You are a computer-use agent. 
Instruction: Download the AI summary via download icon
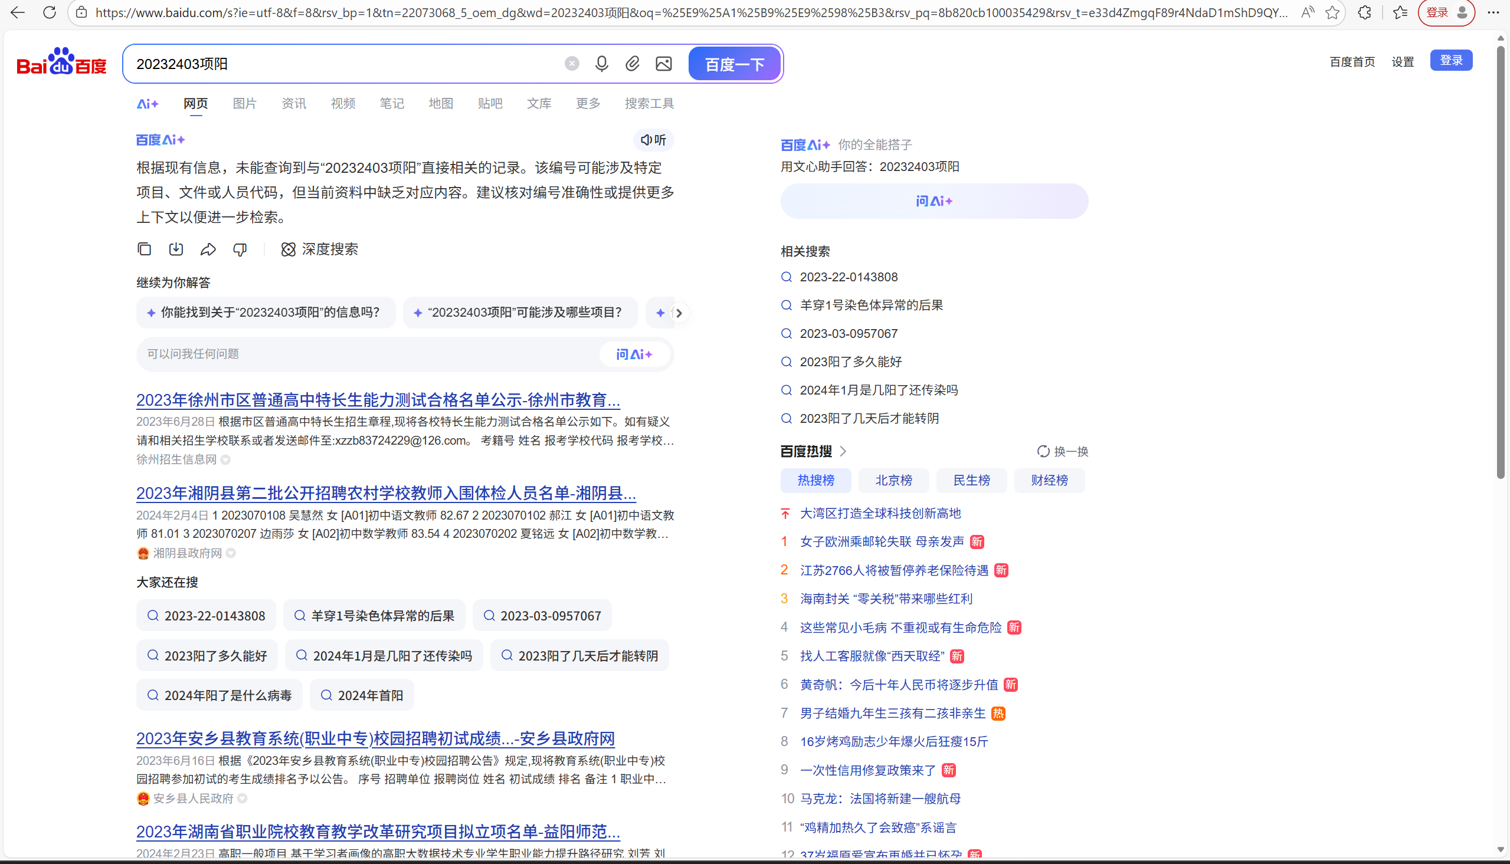point(176,249)
